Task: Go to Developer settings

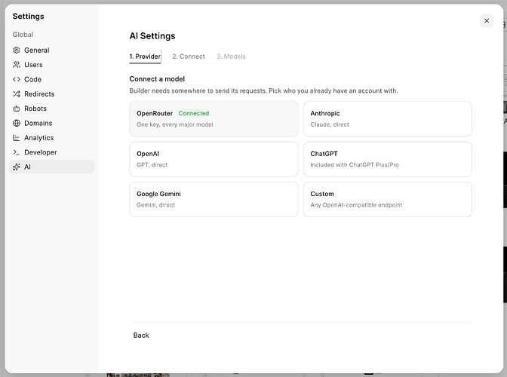Action: point(52,152)
